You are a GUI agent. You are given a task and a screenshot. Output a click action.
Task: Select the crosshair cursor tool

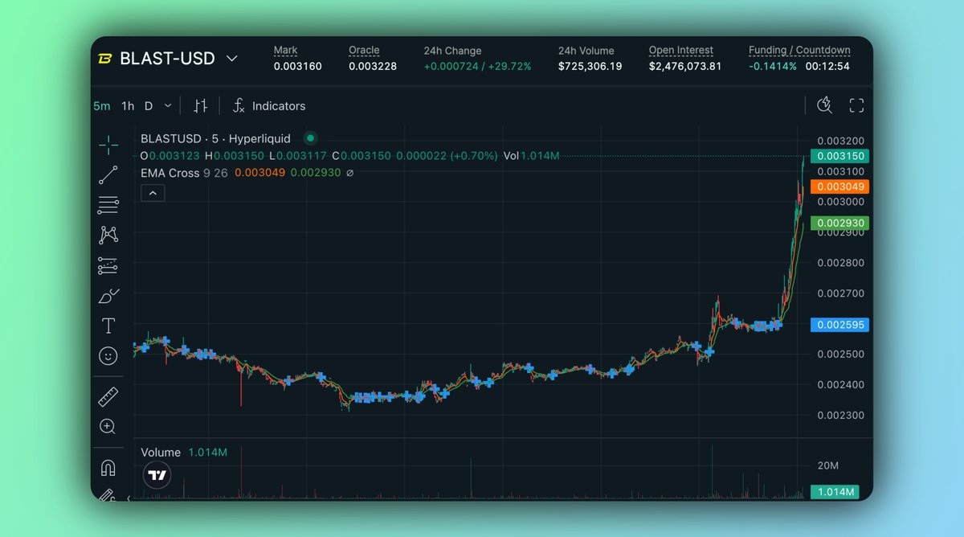(108, 145)
